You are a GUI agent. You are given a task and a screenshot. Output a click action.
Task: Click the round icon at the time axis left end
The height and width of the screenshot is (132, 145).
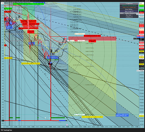[2, 127]
